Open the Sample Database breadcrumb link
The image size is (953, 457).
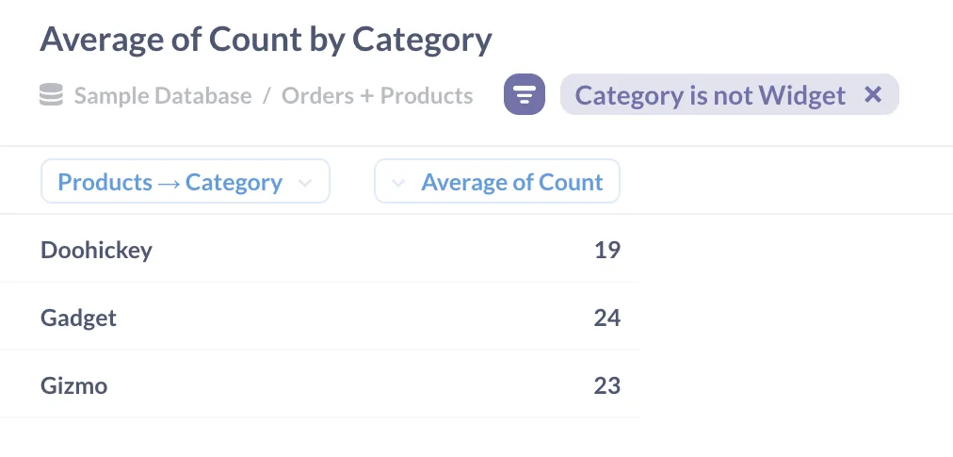point(163,96)
